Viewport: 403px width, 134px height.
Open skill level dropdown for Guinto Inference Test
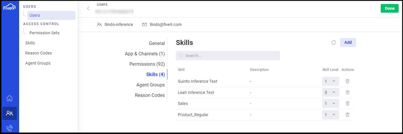pos(331,81)
